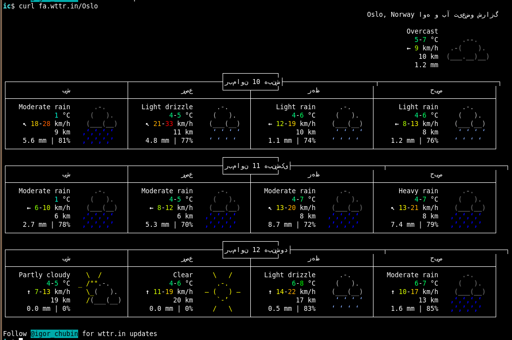The image size is (512, 340).
Task: Select the Overcast condition label
Action: click(422, 31)
